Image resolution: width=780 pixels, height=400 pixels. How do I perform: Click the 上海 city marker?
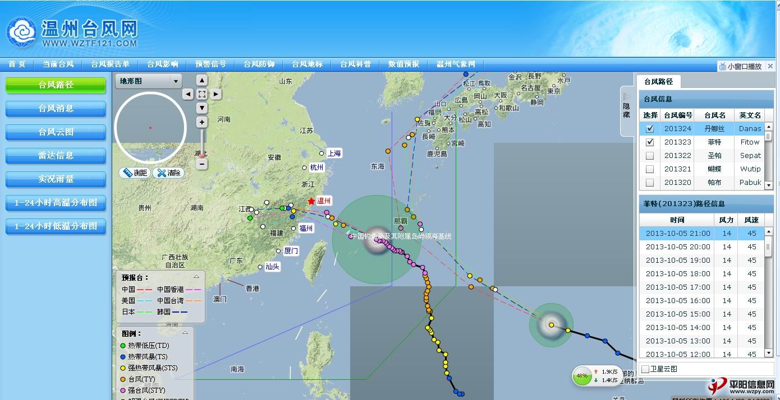322,153
